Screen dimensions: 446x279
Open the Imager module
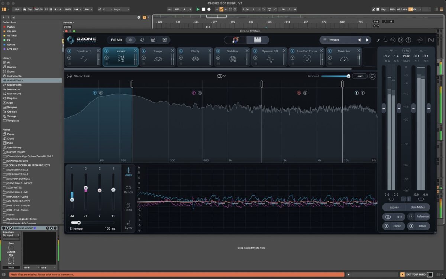158,58
